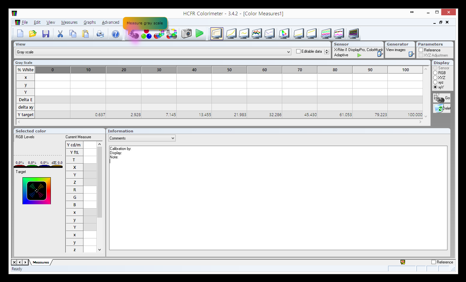Screen dimensions: 466x282
Task: Open the Measures menu
Action: click(69, 22)
